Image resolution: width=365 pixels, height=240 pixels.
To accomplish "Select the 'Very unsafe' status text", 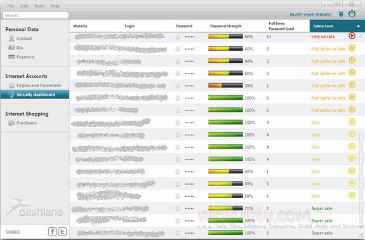I will (323, 37).
